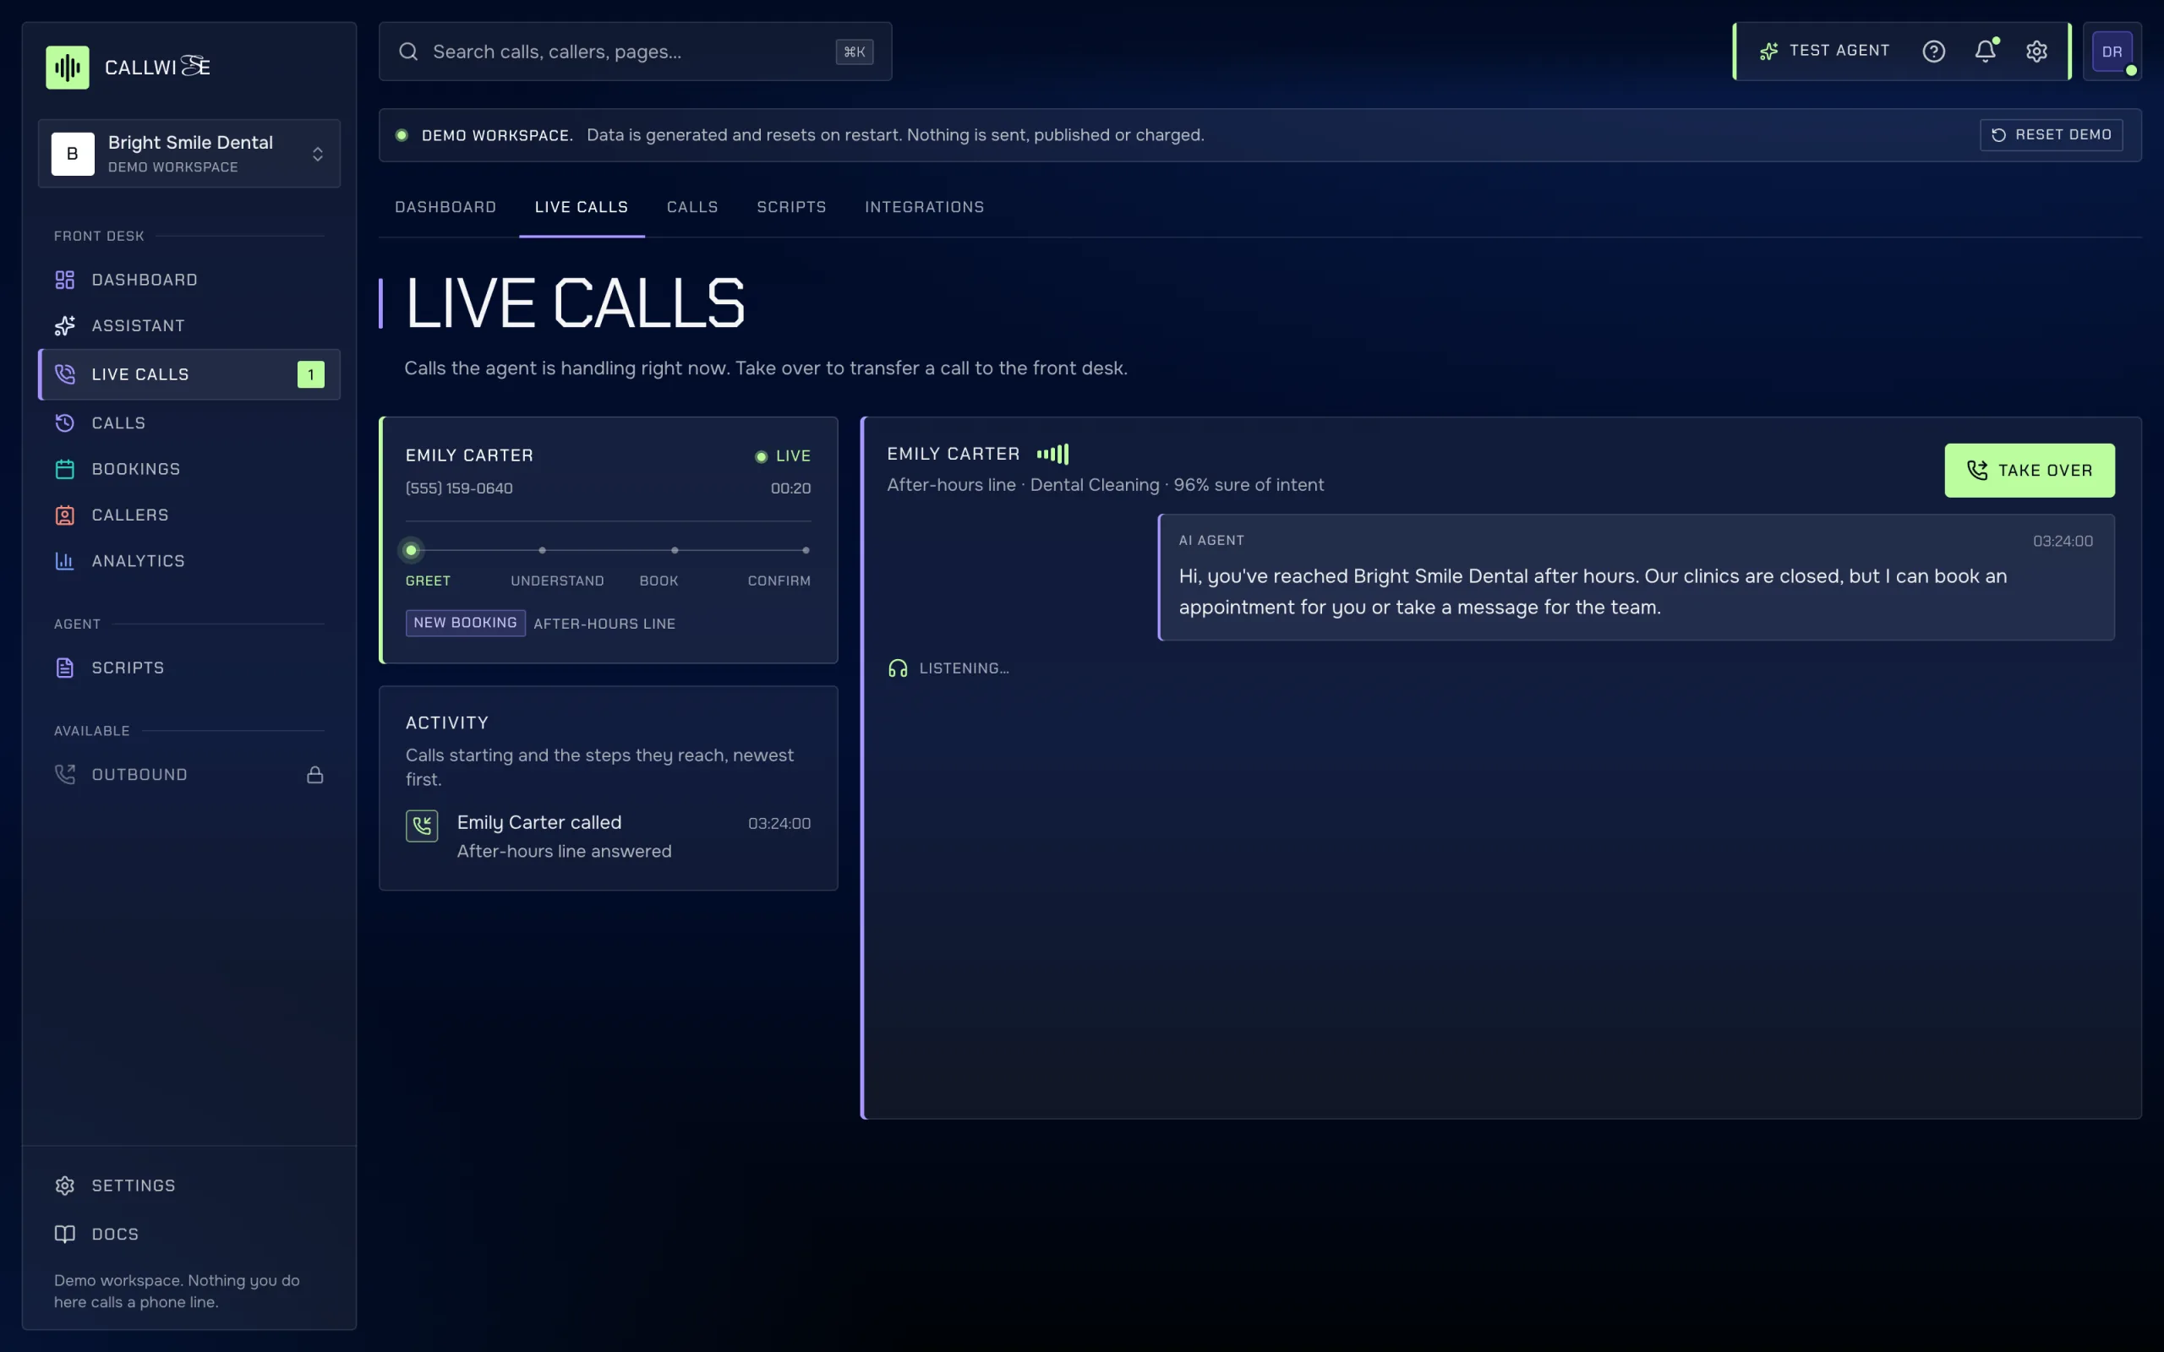The image size is (2164, 1352).
Task: Click the AI Agent greeting message
Action: click(x=1636, y=577)
